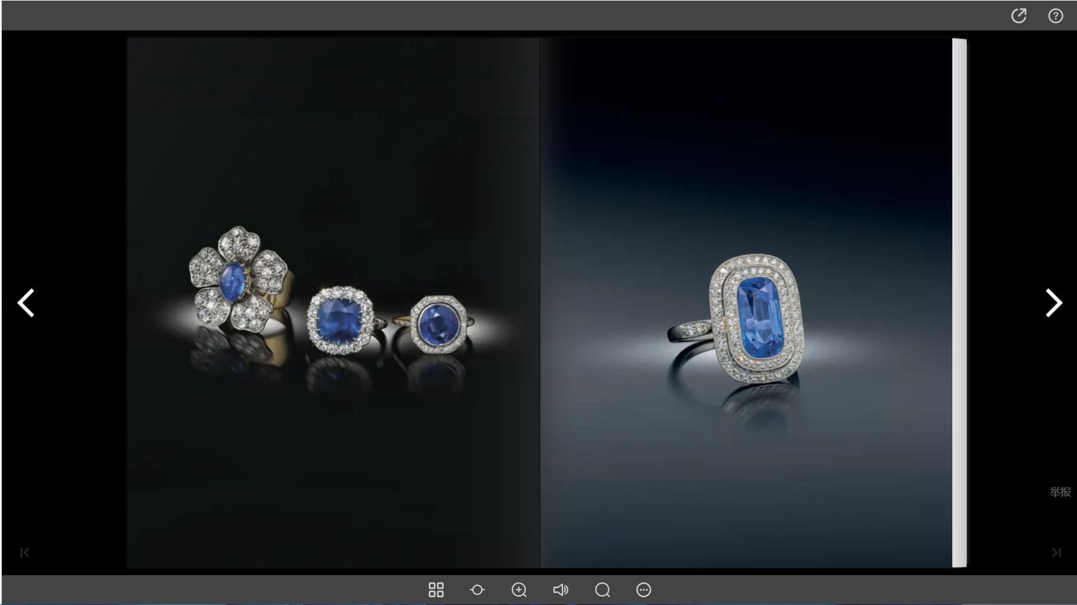Image resolution: width=1077 pixels, height=605 pixels.
Task: Open the page thumbnails grid view
Action: coord(436,590)
